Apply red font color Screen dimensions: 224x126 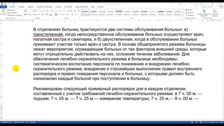tap(50, 15)
